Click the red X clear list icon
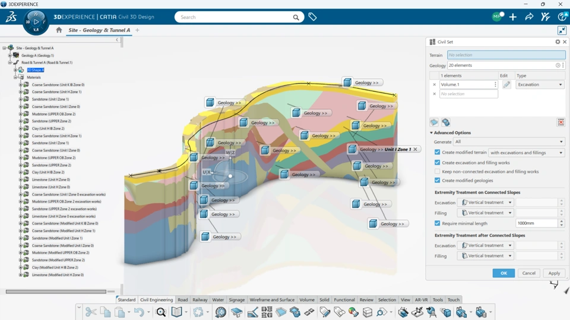This screenshot has width=570, height=320. tap(561, 122)
